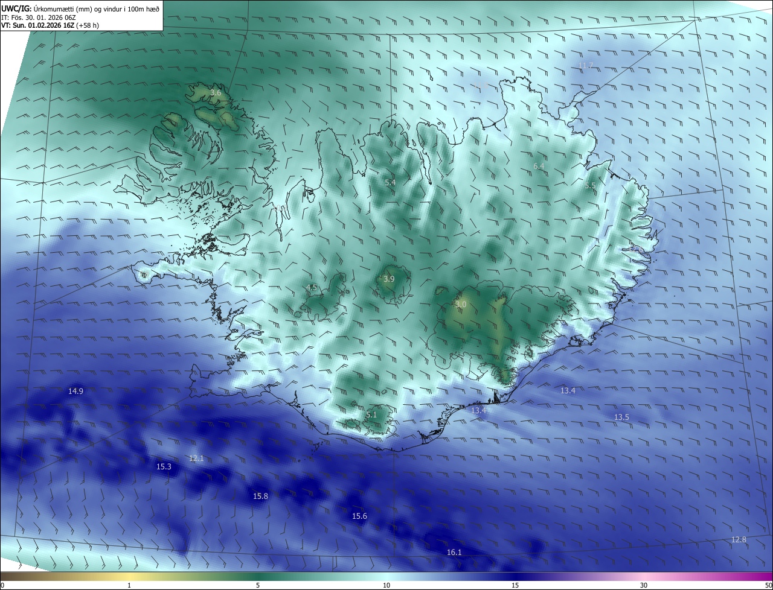Click the VT: Sun. 01.02.2026 16Z (+58 h) line
This screenshot has width=773, height=590.
(x=50, y=25)
